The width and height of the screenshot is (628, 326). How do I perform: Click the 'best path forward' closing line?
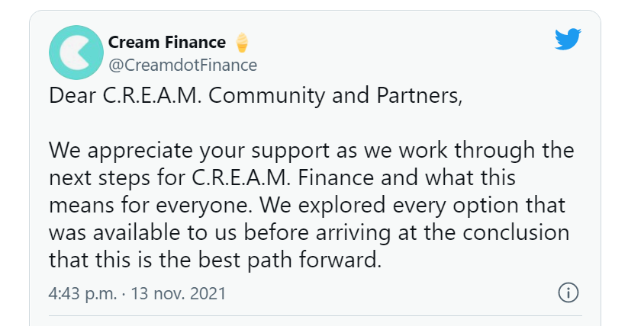[215, 260]
